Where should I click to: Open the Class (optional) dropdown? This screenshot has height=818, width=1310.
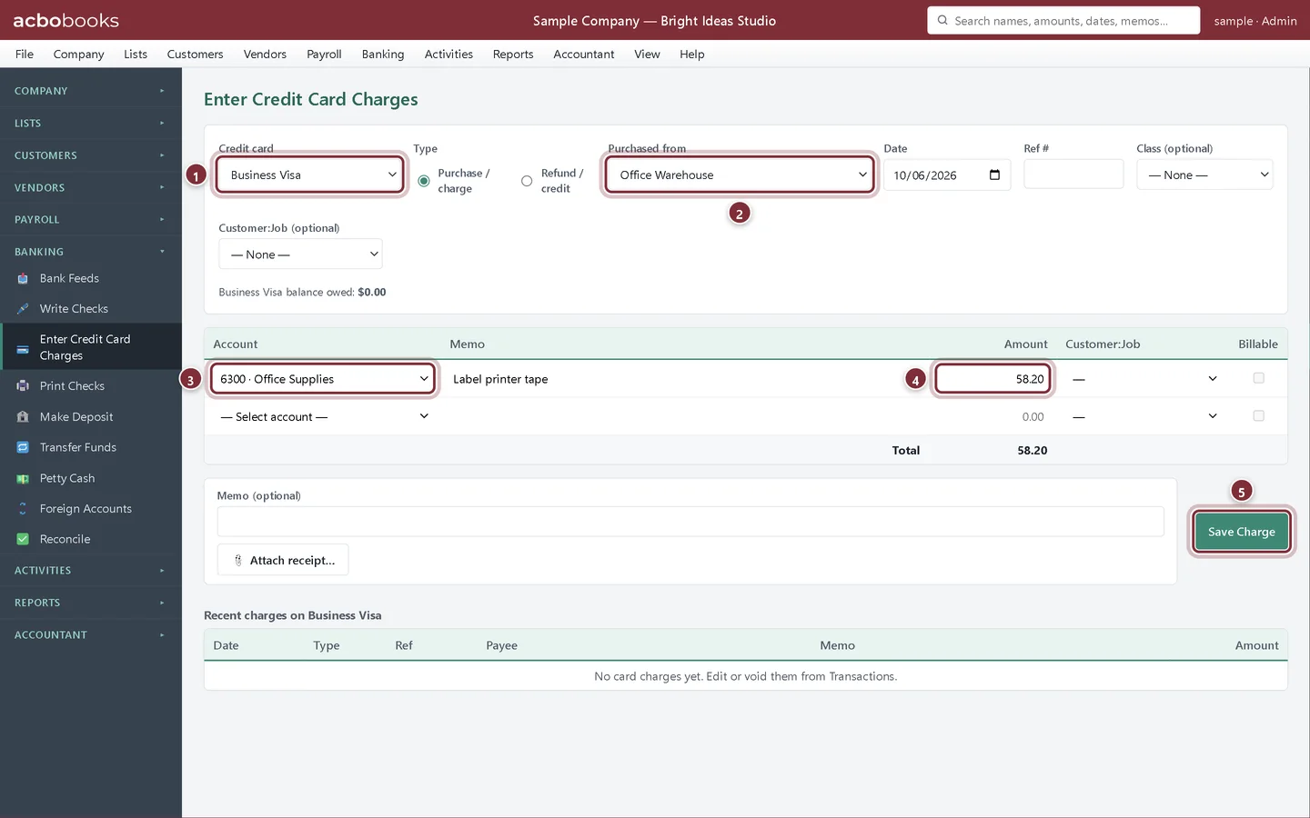point(1204,175)
